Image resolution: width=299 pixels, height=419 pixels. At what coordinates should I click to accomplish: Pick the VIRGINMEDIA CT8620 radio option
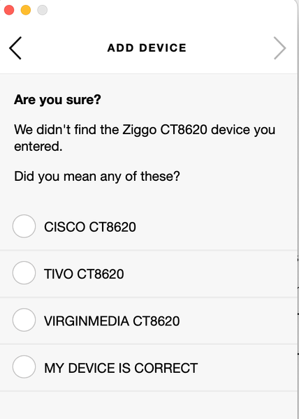click(x=24, y=320)
